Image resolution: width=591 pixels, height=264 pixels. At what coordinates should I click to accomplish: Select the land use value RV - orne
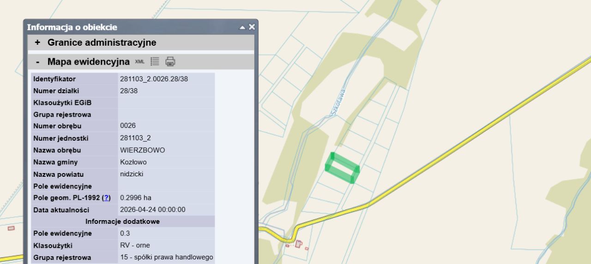point(135,246)
